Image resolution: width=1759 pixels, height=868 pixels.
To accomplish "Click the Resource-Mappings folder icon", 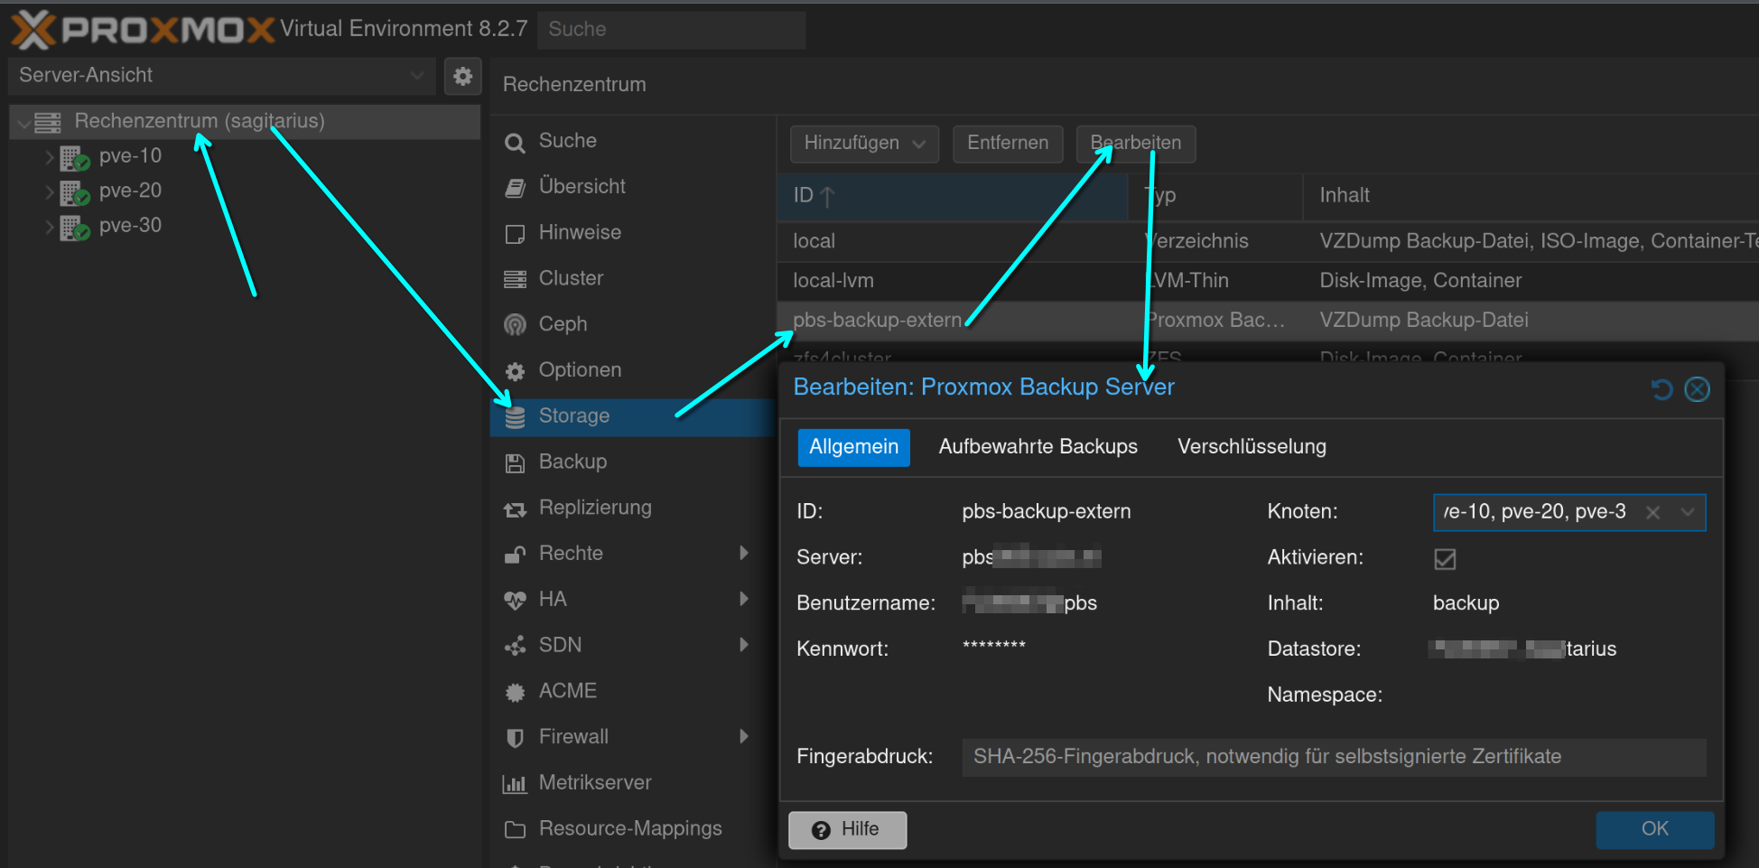I will (x=515, y=829).
